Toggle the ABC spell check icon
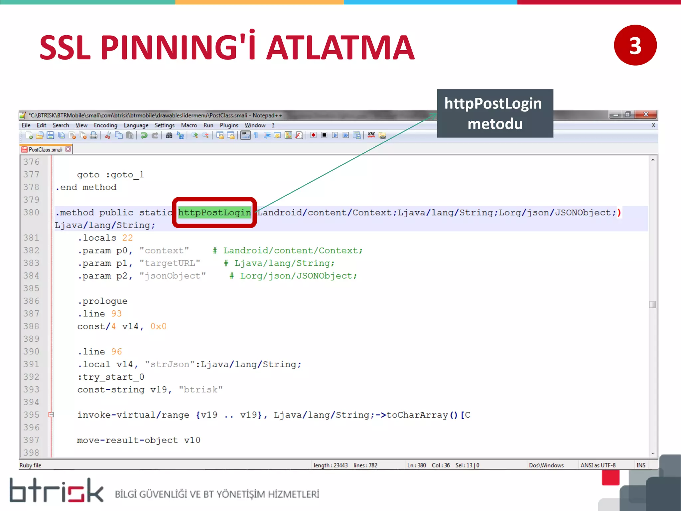This screenshot has height=511, width=681. (x=371, y=135)
